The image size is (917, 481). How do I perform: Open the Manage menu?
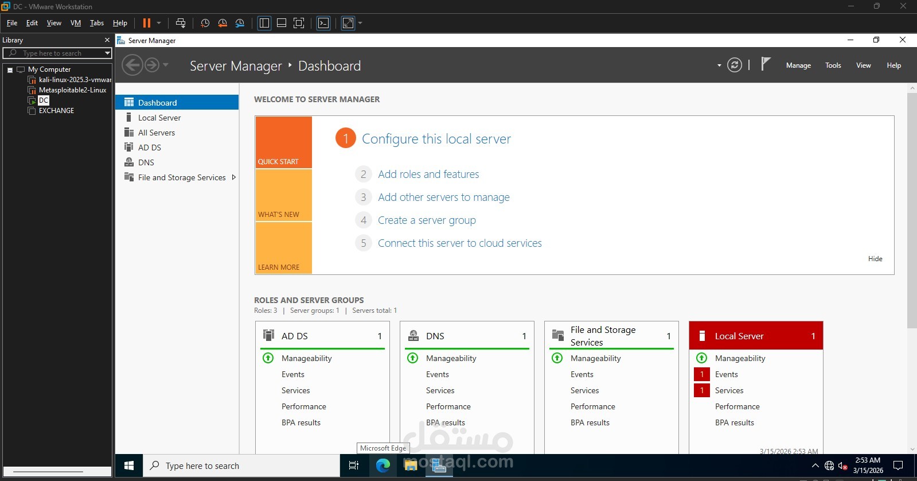(798, 65)
